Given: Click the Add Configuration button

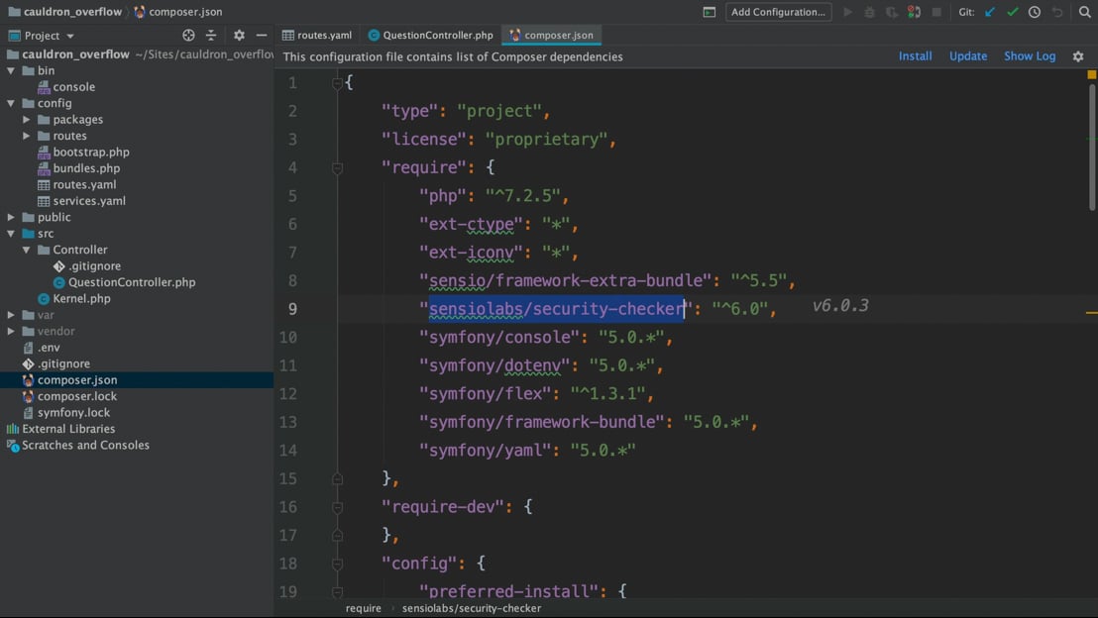Looking at the screenshot, I should [x=778, y=12].
